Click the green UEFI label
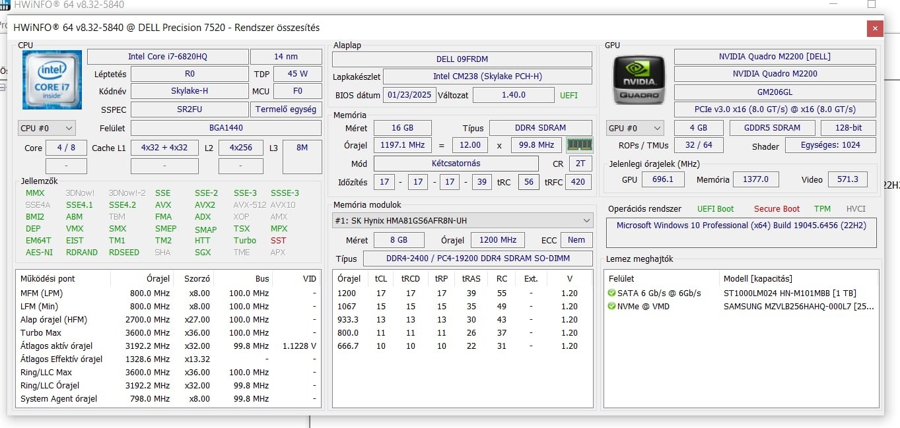Image resolution: width=900 pixels, height=428 pixels. [569, 96]
